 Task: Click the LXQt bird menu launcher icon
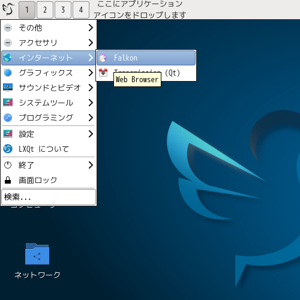click(8, 9)
